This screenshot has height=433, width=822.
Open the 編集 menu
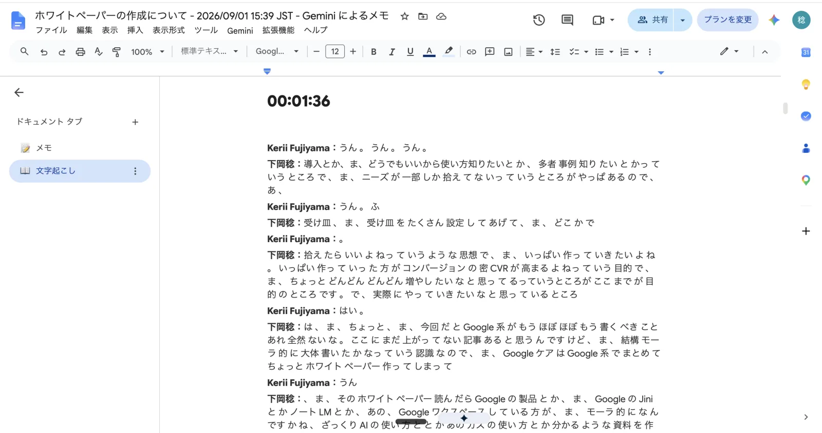tap(85, 30)
